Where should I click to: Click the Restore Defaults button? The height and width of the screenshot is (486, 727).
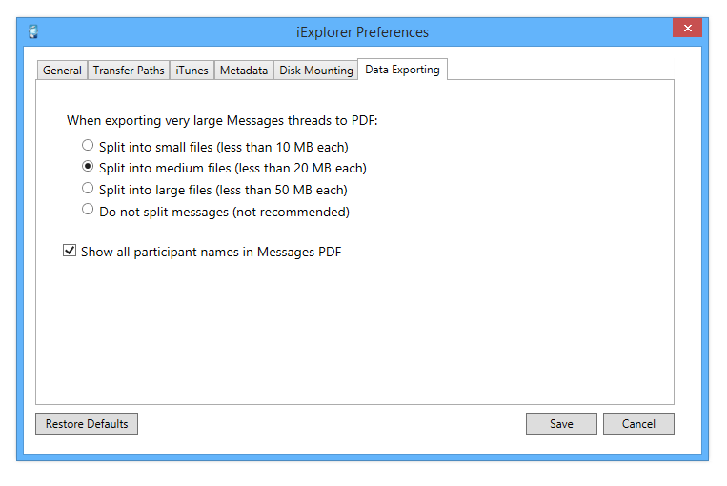[x=87, y=424]
